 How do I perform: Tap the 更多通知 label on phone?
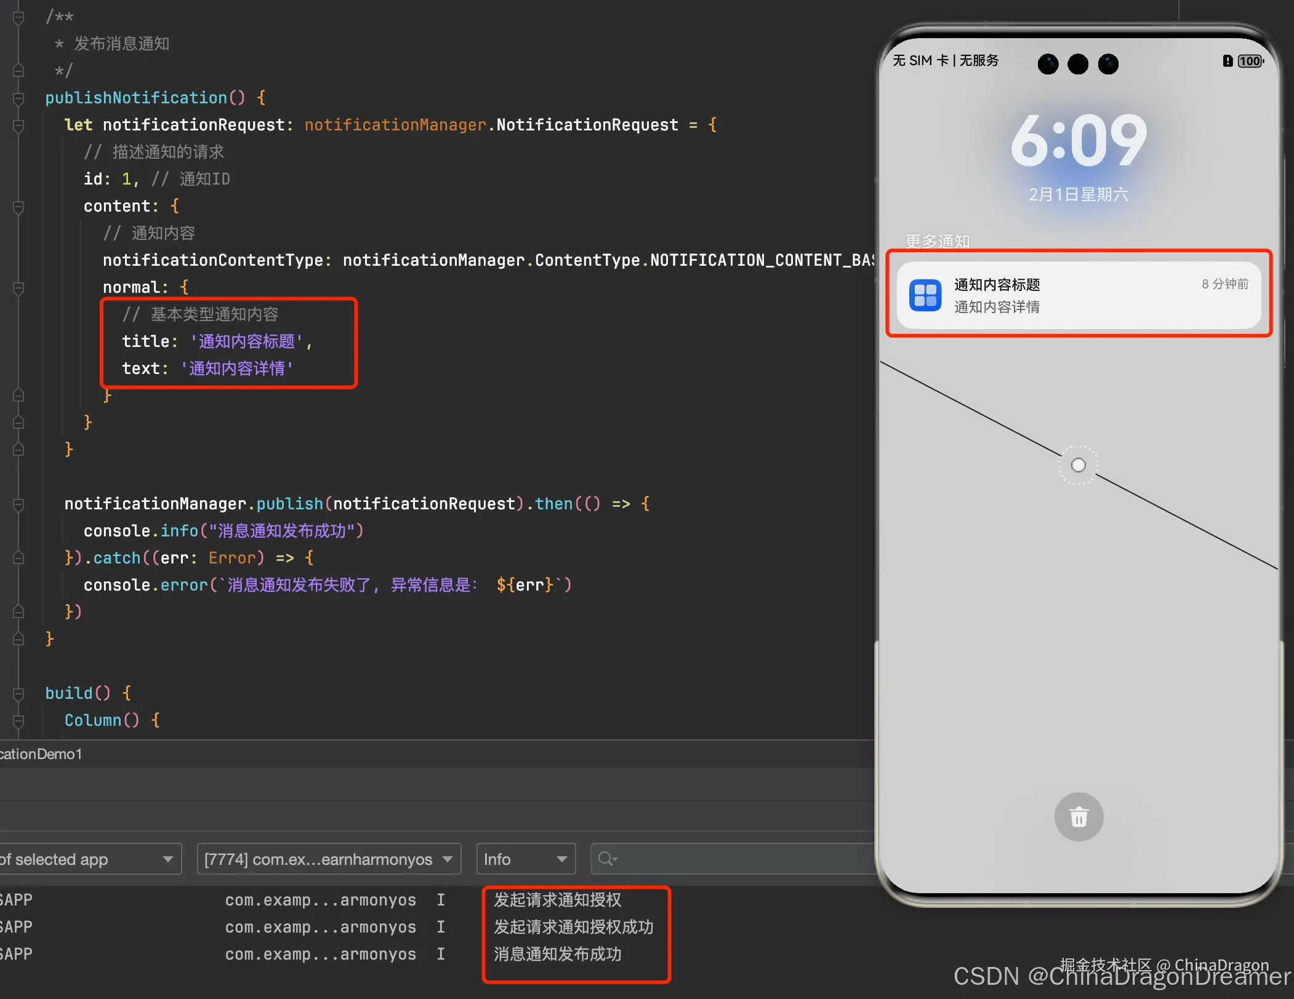pyautogui.click(x=937, y=241)
